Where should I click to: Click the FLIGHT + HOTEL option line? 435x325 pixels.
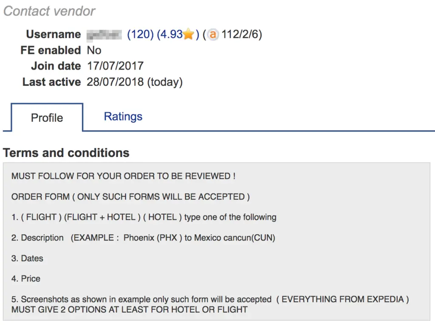pos(144,217)
